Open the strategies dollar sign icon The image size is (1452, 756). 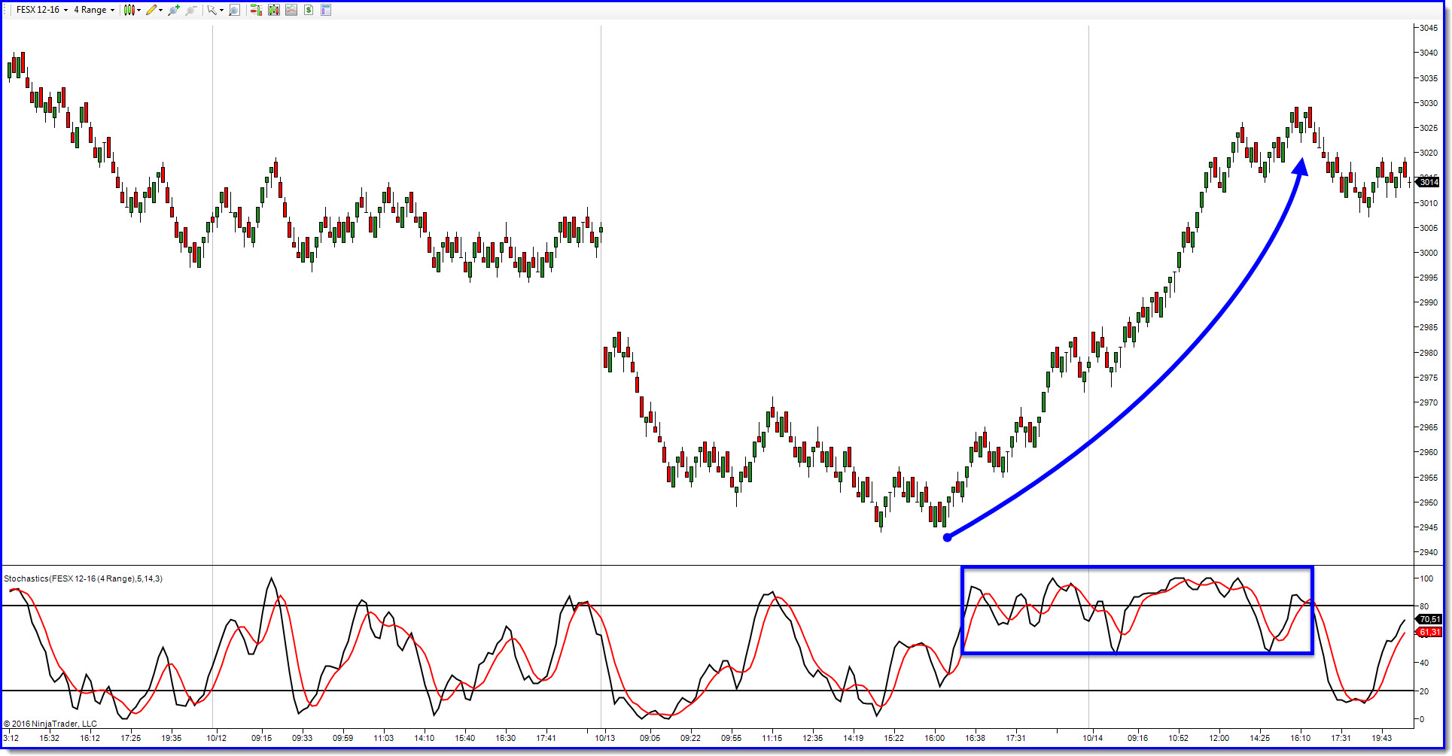(309, 10)
